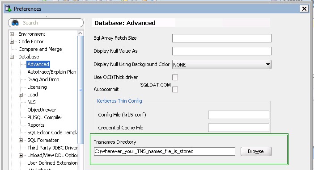Click the Sql Array Fetch Size field
Image resolution: width=314 pixels, height=170 pixels.
pos(222,38)
